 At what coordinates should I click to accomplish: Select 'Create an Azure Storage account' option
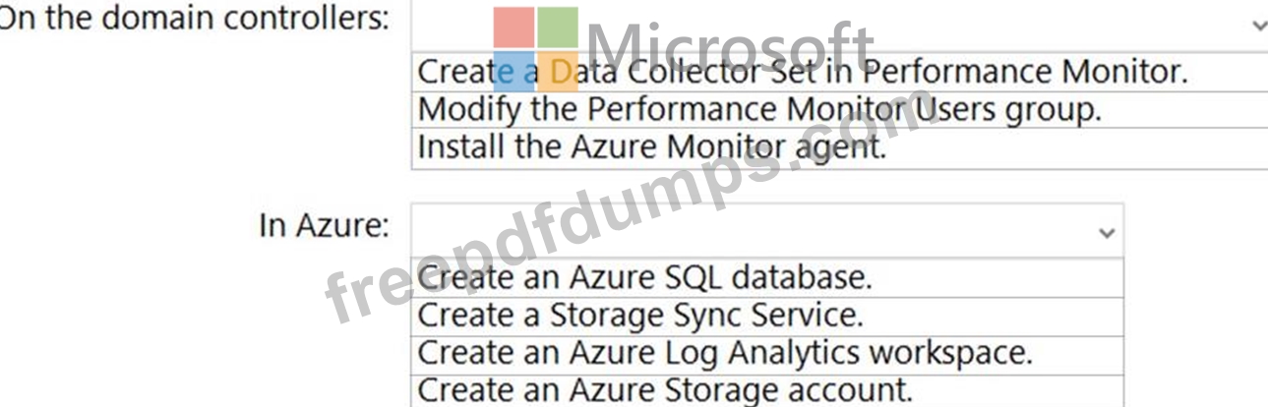coord(665,389)
